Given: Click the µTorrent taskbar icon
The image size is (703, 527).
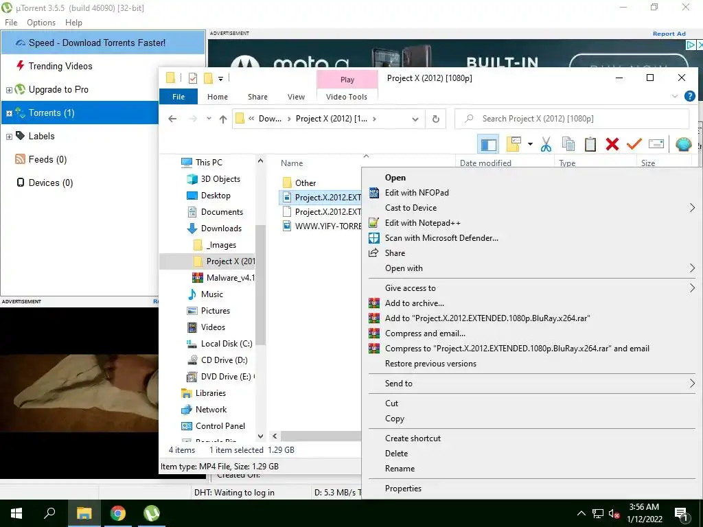Looking at the screenshot, I should coord(152,513).
